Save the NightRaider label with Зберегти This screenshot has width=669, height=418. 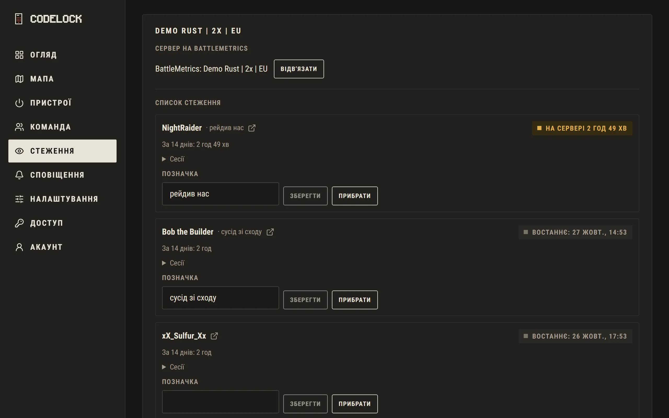point(305,196)
